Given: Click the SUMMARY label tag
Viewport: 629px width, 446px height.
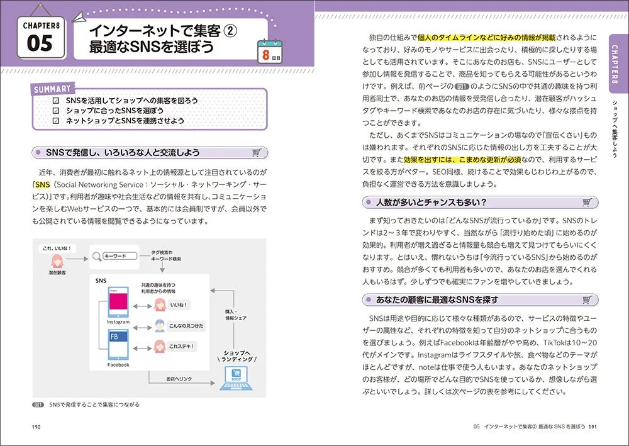Looking at the screenshot, I should [52, 89].
